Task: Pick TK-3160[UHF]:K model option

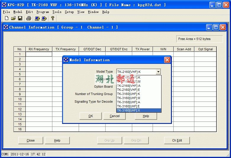Action: click(x=139, y=94)
